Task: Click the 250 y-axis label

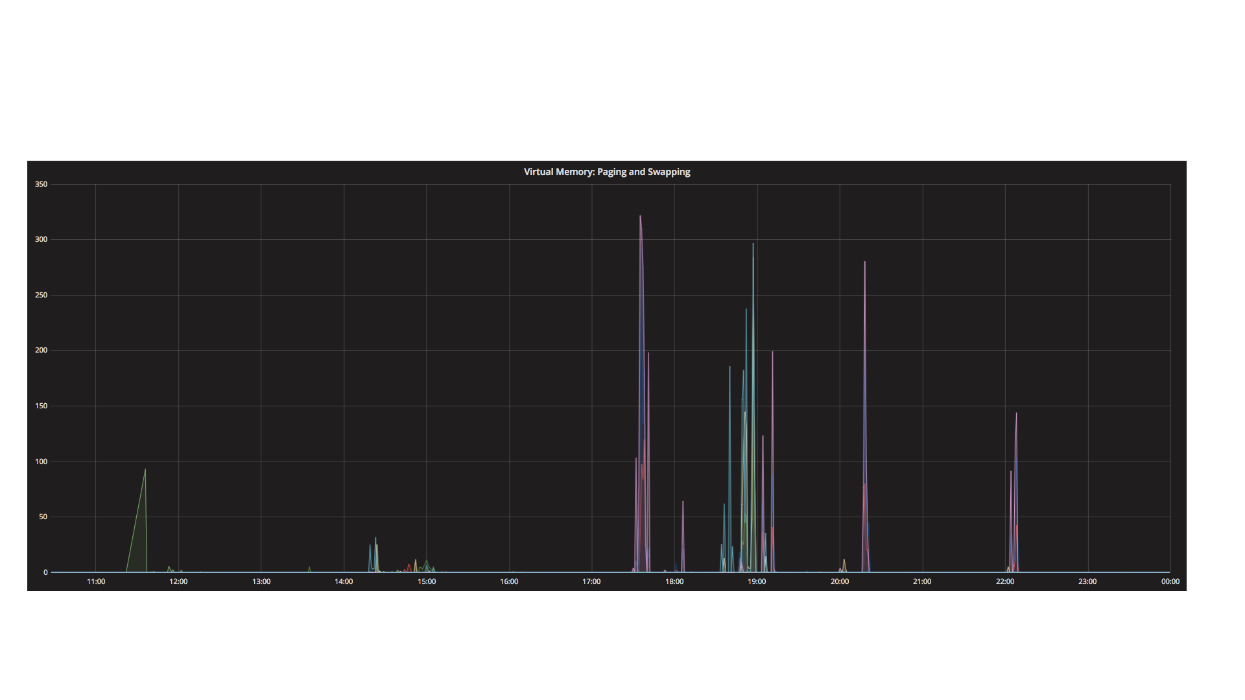Action: coord(41,295)
